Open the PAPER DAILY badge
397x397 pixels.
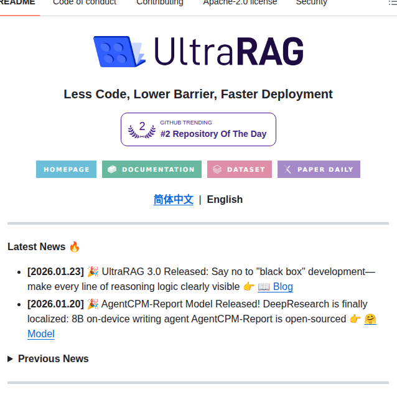coord(319,169)
